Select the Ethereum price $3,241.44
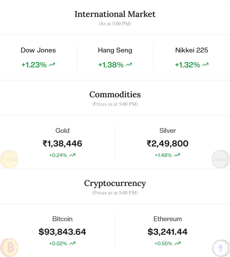Image resolution: width=230 pixels, height=257 pixels. (167, 232)
